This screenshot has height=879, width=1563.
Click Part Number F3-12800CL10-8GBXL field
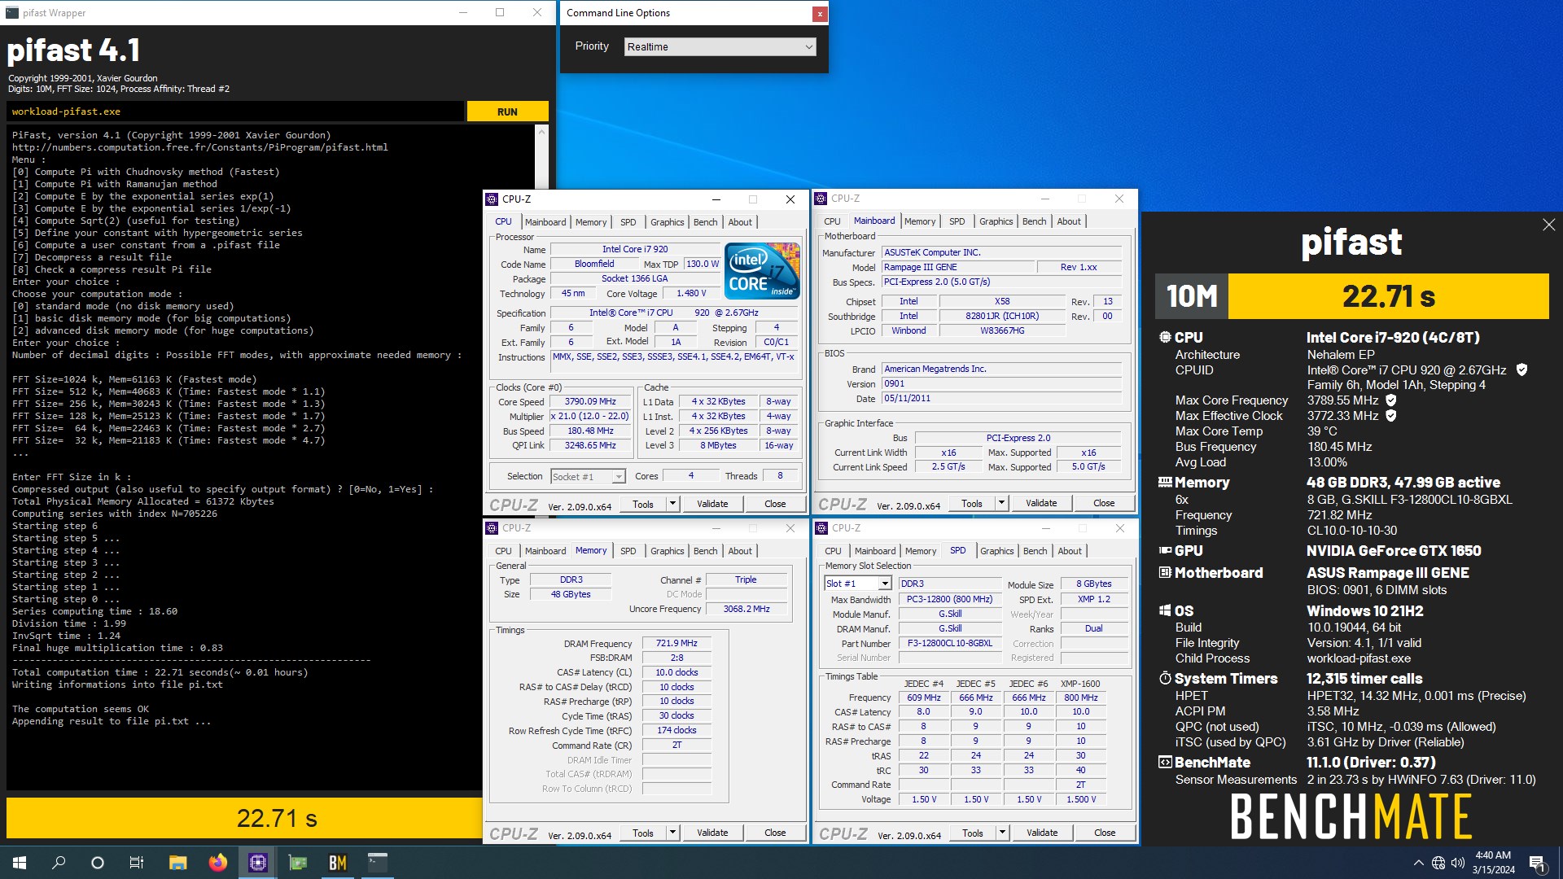coord(949,643)
